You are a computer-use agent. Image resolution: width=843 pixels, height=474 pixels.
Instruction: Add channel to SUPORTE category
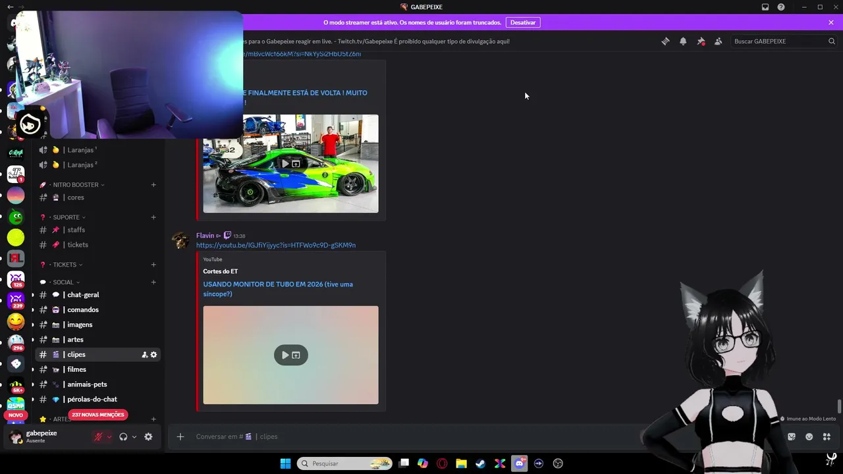[x=153, y=217]
